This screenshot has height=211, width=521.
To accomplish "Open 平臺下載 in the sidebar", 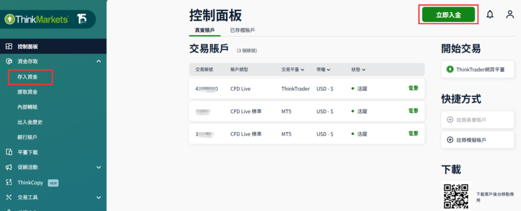I will tap(27, 152).
